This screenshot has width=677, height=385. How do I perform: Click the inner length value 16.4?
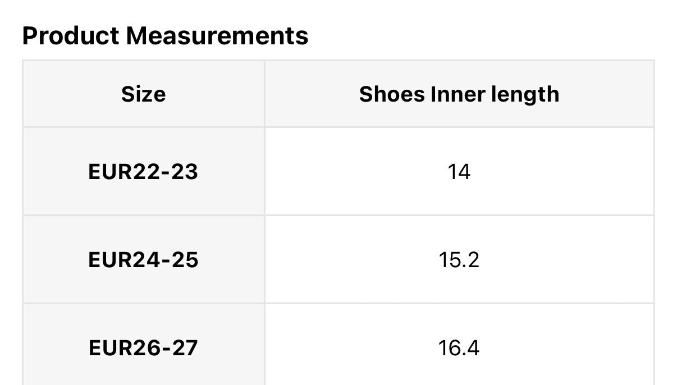pos(459,348)
